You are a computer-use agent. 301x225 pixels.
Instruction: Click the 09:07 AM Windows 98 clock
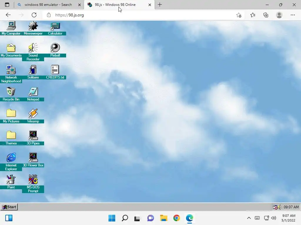pyautogui.click(x=291, y=207)
